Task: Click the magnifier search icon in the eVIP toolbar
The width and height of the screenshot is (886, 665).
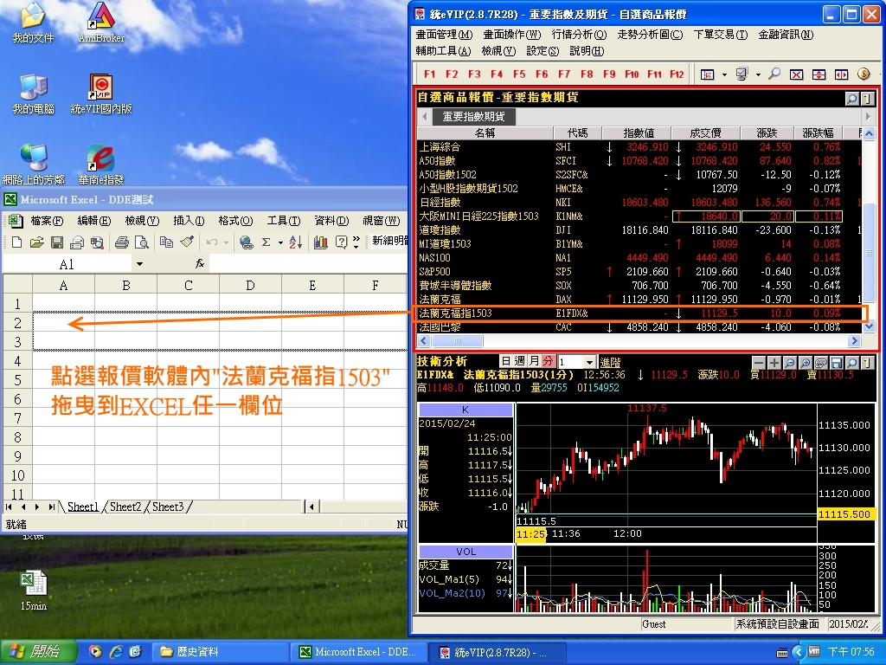Action: [774, 74]
